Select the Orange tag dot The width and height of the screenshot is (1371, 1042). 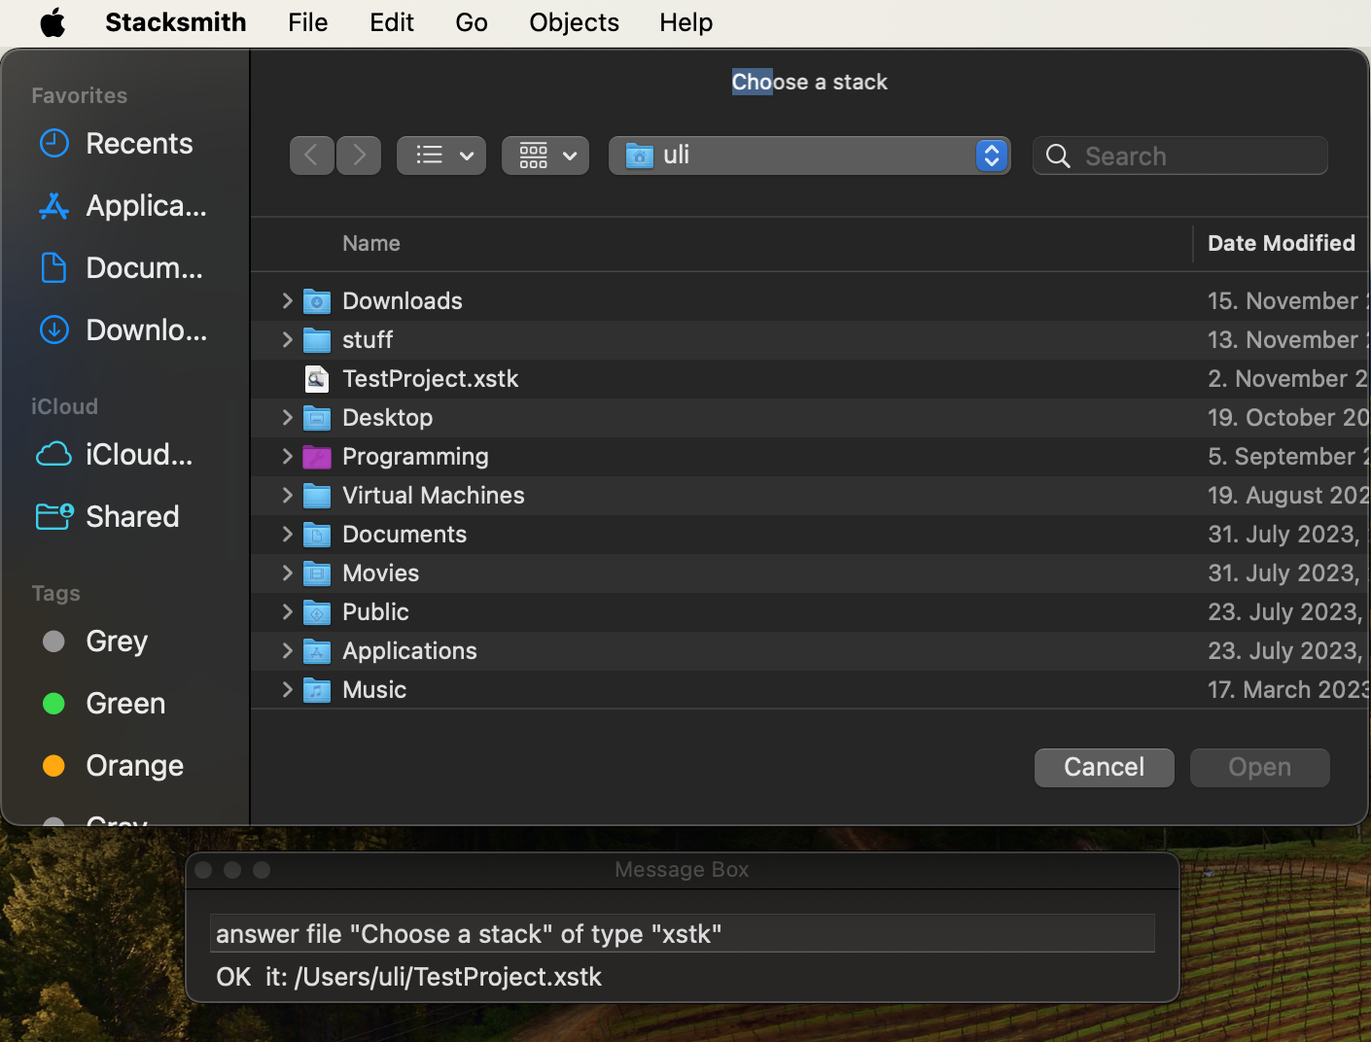pos(53,766)
